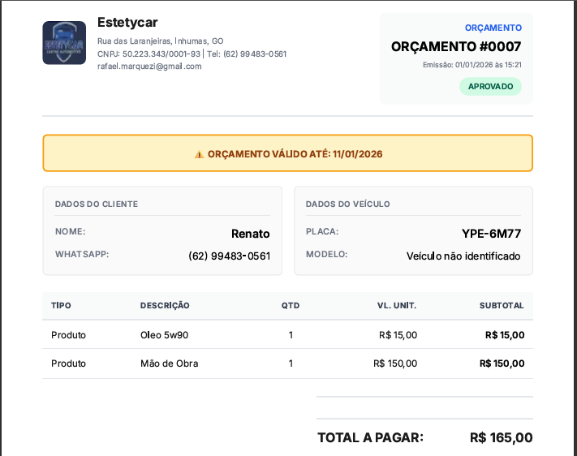Click the CNPJ 50.223.343/0001-93 text
This screenshot has height=456, width=577.
point(149,54)
